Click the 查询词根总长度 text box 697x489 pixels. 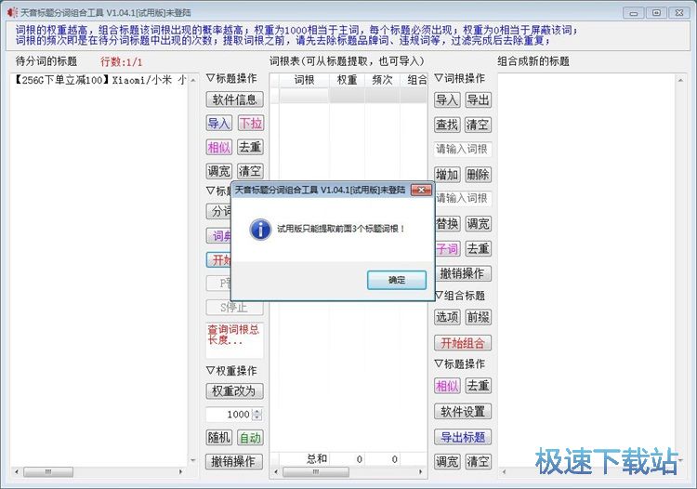[x=234, y=340]
